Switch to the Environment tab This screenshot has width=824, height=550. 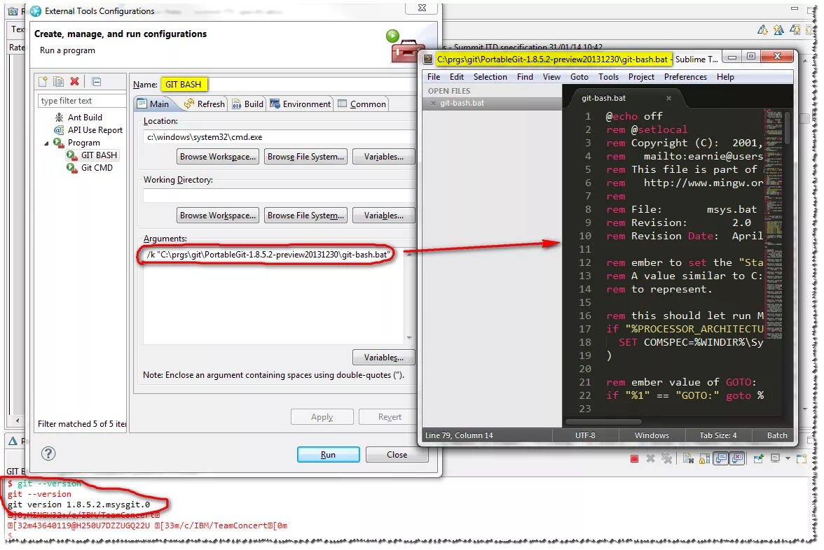300,104
